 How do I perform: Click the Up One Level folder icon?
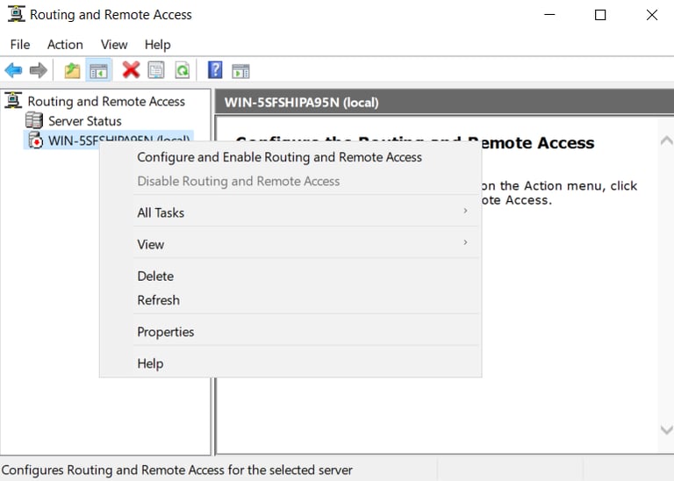click(72, 70)
